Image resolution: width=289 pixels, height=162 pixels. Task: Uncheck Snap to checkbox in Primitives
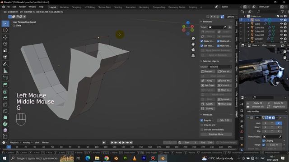coord(202,120)
